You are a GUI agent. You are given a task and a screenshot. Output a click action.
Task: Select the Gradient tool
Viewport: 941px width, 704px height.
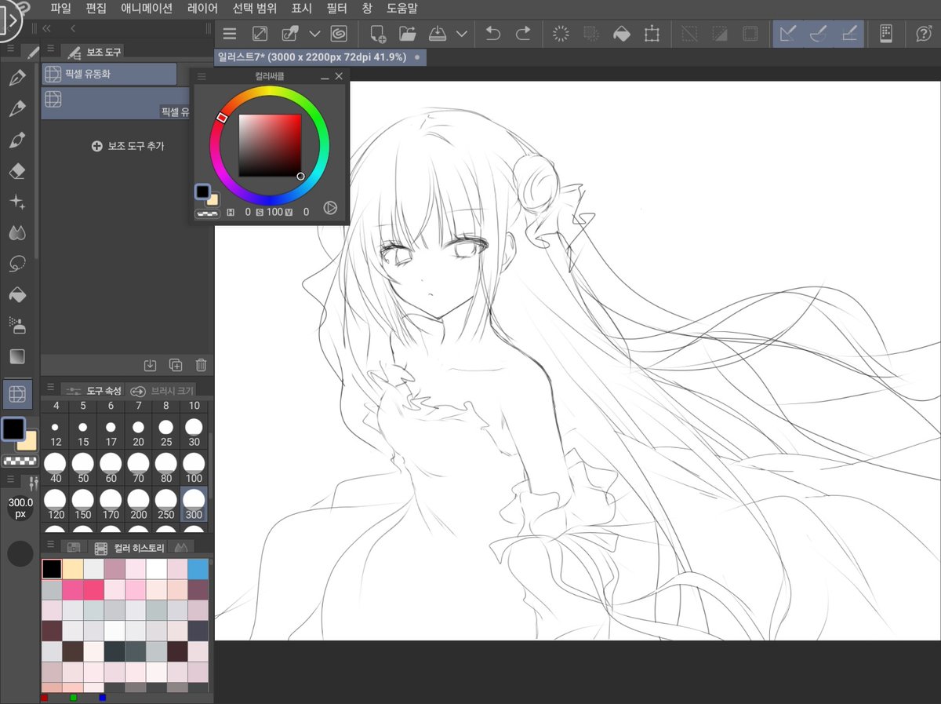[17, 356]
